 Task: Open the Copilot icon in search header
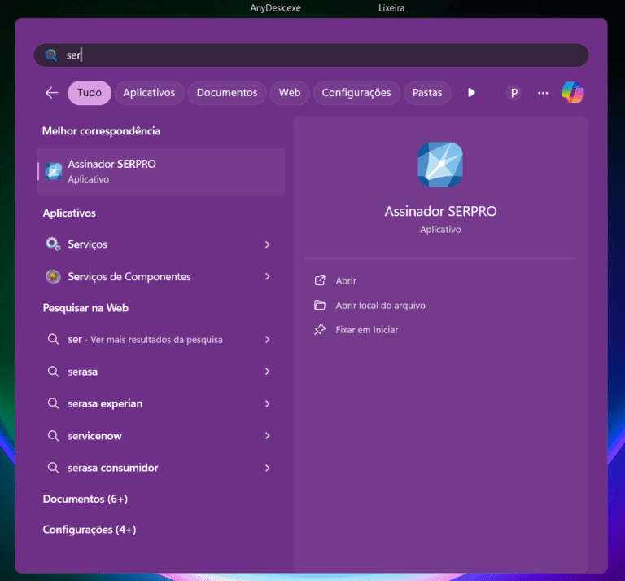(x=572, y=93)
